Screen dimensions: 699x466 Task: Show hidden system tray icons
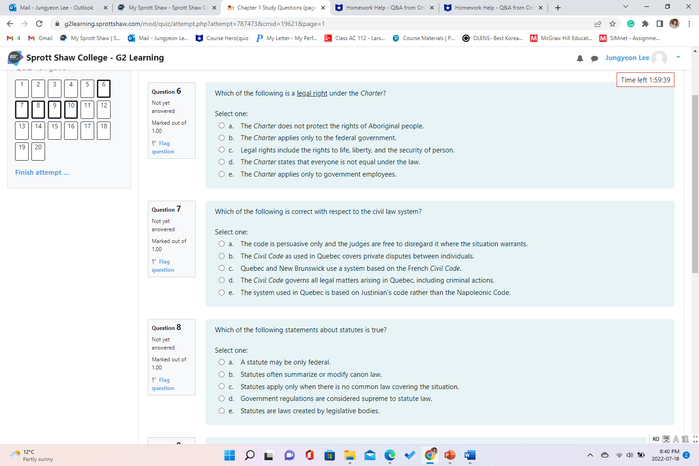(x=590, y=455)
